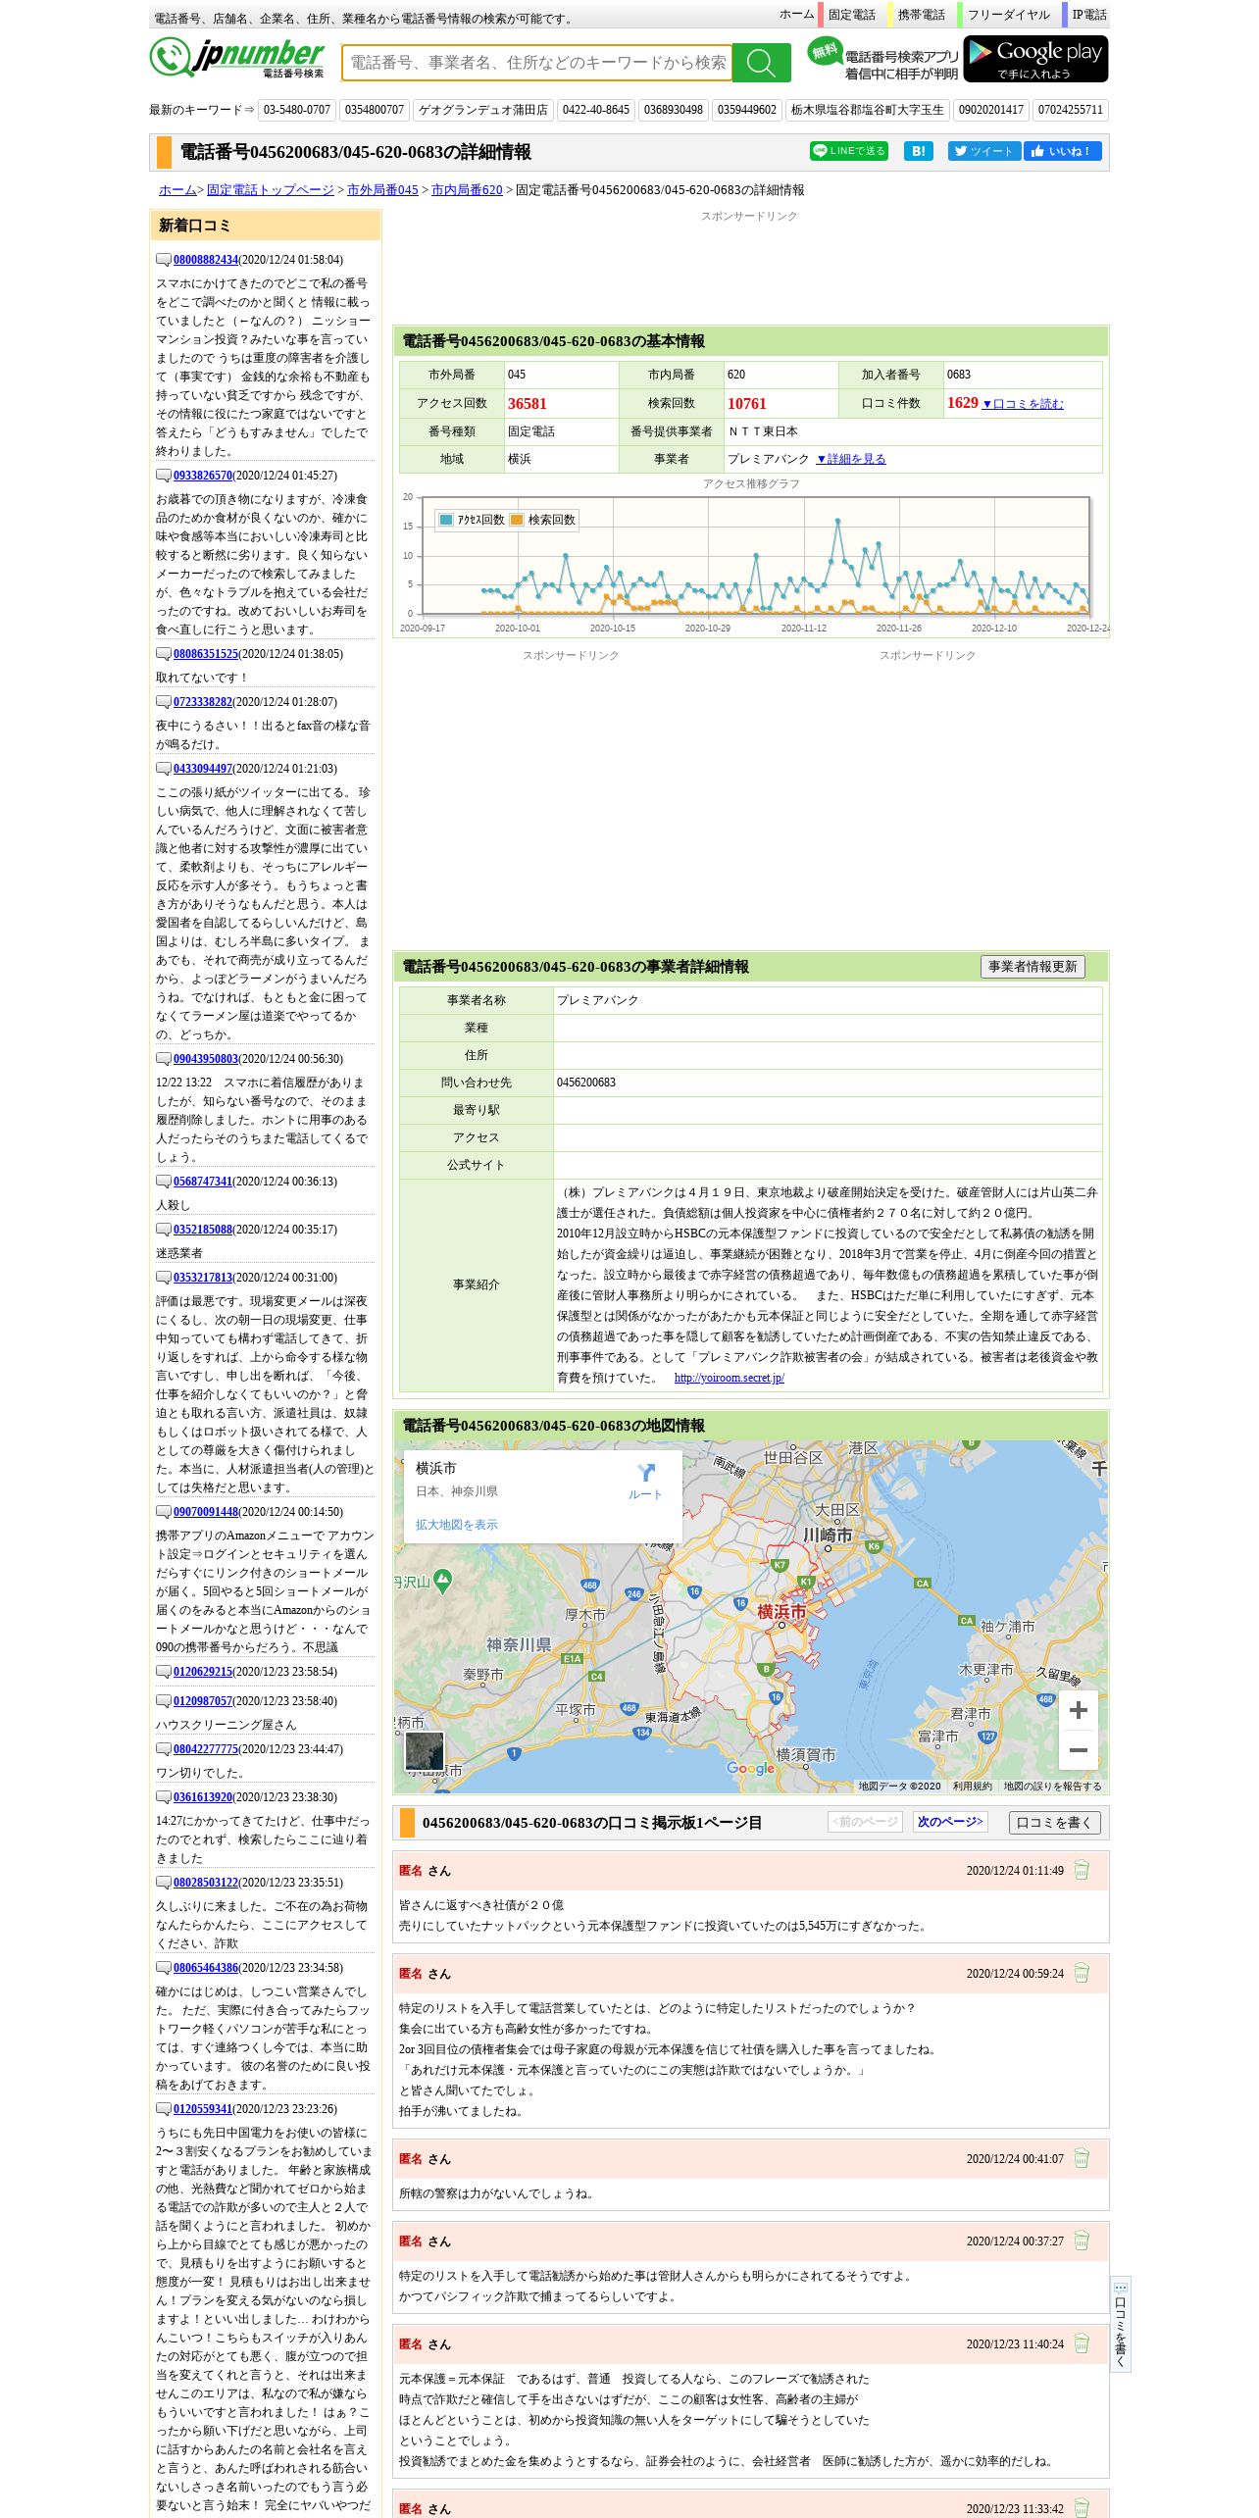Open number link 0353217813
This screenshot has height=2518, width=1259.
pos(203,1278)
